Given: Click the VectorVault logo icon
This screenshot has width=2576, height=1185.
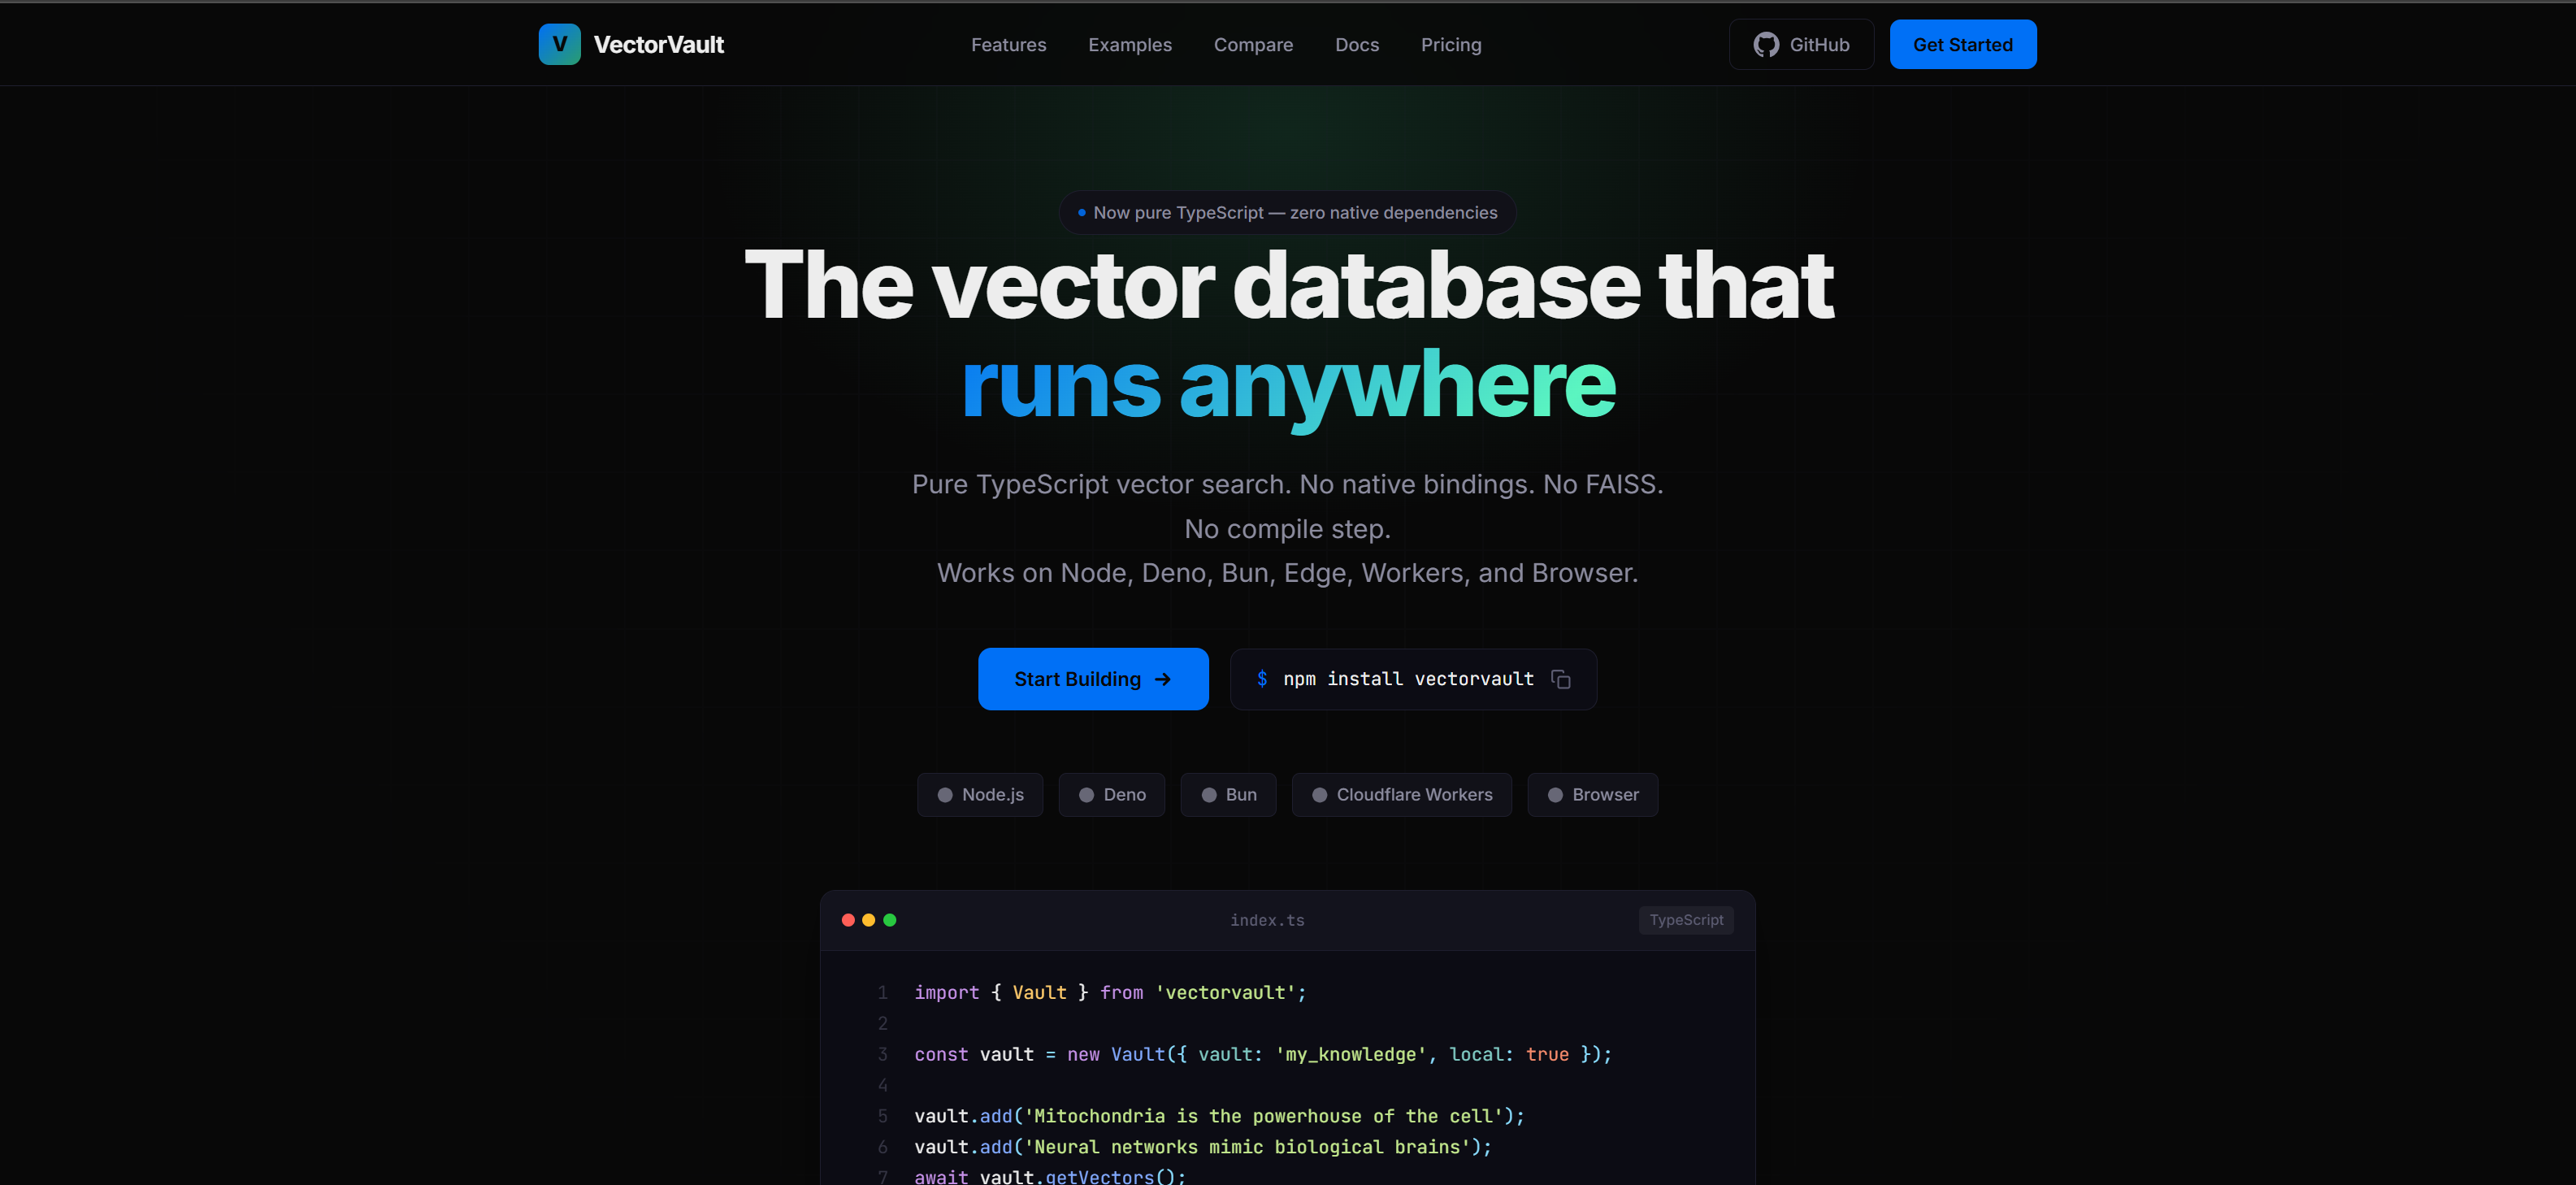Looking at the screenshot, I should (x=560, y=44).
